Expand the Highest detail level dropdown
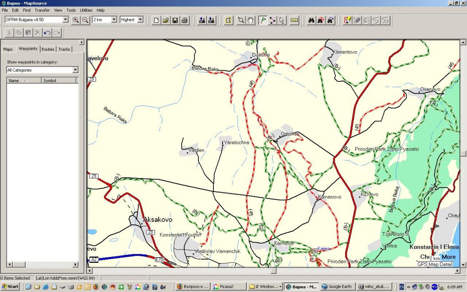467x292 pixels. coord(140,20)
